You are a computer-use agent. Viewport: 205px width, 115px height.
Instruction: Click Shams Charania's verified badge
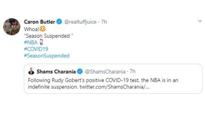80,71
